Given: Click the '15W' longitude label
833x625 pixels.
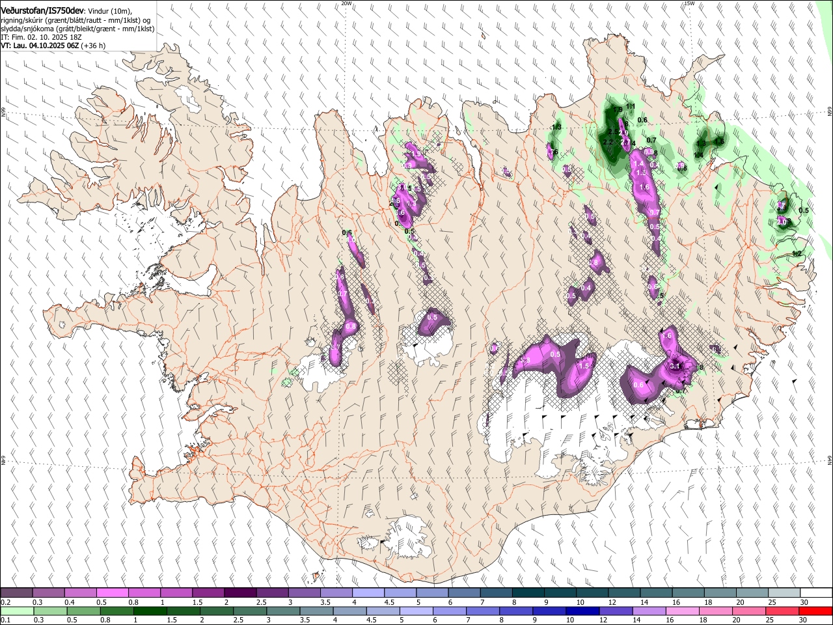Looking at the screenshot, I should pyautogui.click(x=689, y=3).
